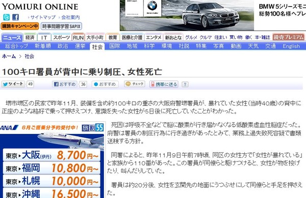
Task: Select the 経済 tab
Action: point(30,37)
